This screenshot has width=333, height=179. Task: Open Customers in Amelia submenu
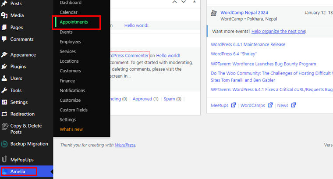click(x=70, y=71)
